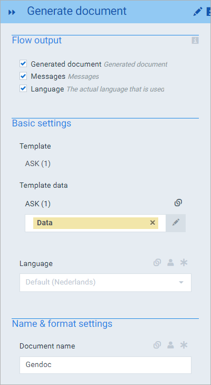The image size is (211, 385).
Task: Click Document name link-chain icon
Action: [157, 345]
